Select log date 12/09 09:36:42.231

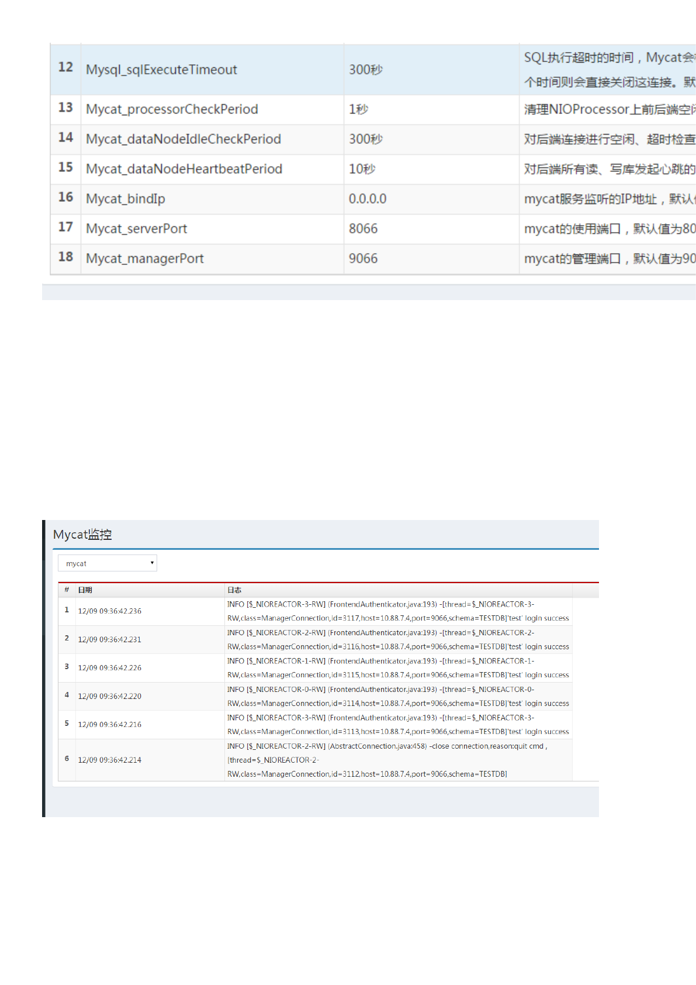[x=110, y=640]
